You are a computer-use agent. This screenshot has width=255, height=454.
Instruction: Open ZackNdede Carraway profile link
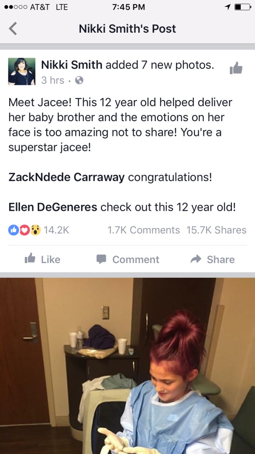coord(67,177)
